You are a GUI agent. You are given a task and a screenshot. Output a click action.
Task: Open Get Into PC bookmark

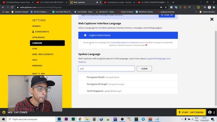[105, 12]
